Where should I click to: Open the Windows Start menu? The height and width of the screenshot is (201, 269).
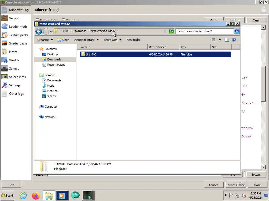coord(7,195)
